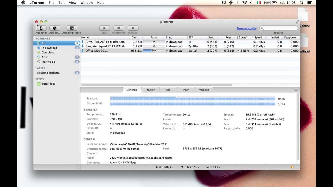333x187 pixels.
Task: Click the 39% progress bar of Office Mac
Action: pyautogui.click(x=154, y=51)
